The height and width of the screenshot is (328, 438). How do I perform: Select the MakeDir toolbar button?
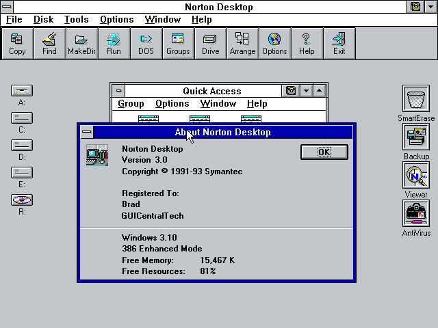click(x=81, y=44)
